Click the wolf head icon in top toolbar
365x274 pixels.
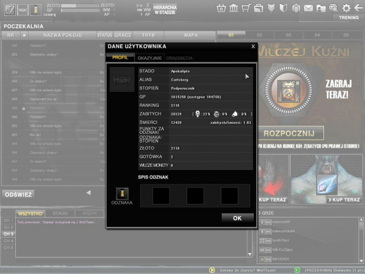(271, 8)
